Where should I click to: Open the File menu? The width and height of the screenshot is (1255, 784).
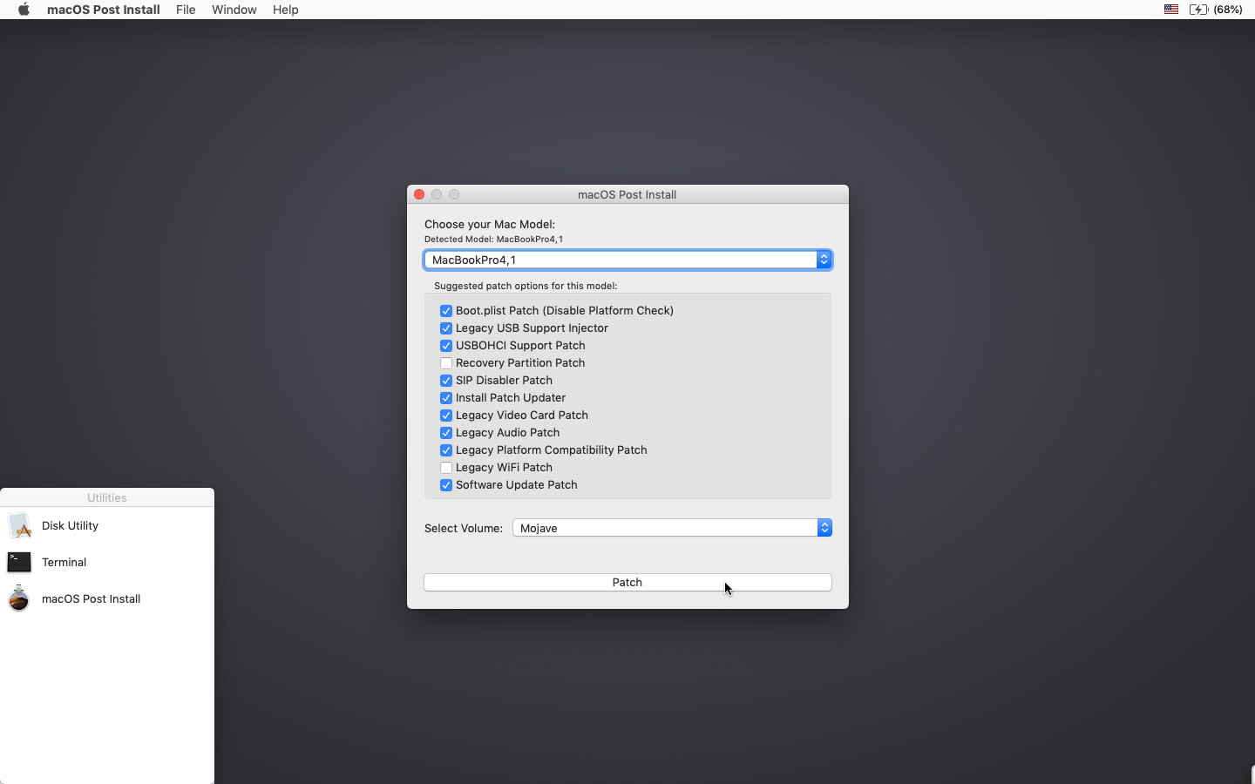(186, 10)
